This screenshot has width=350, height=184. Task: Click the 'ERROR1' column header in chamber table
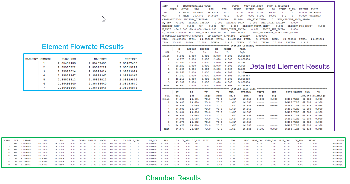point(27,140)
